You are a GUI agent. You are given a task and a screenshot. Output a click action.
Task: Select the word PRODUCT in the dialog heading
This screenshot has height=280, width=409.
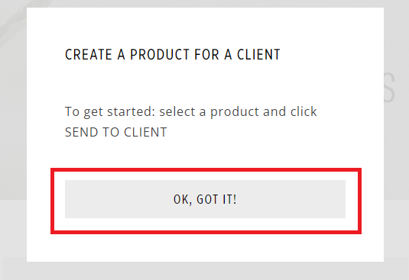click(160, 55)
